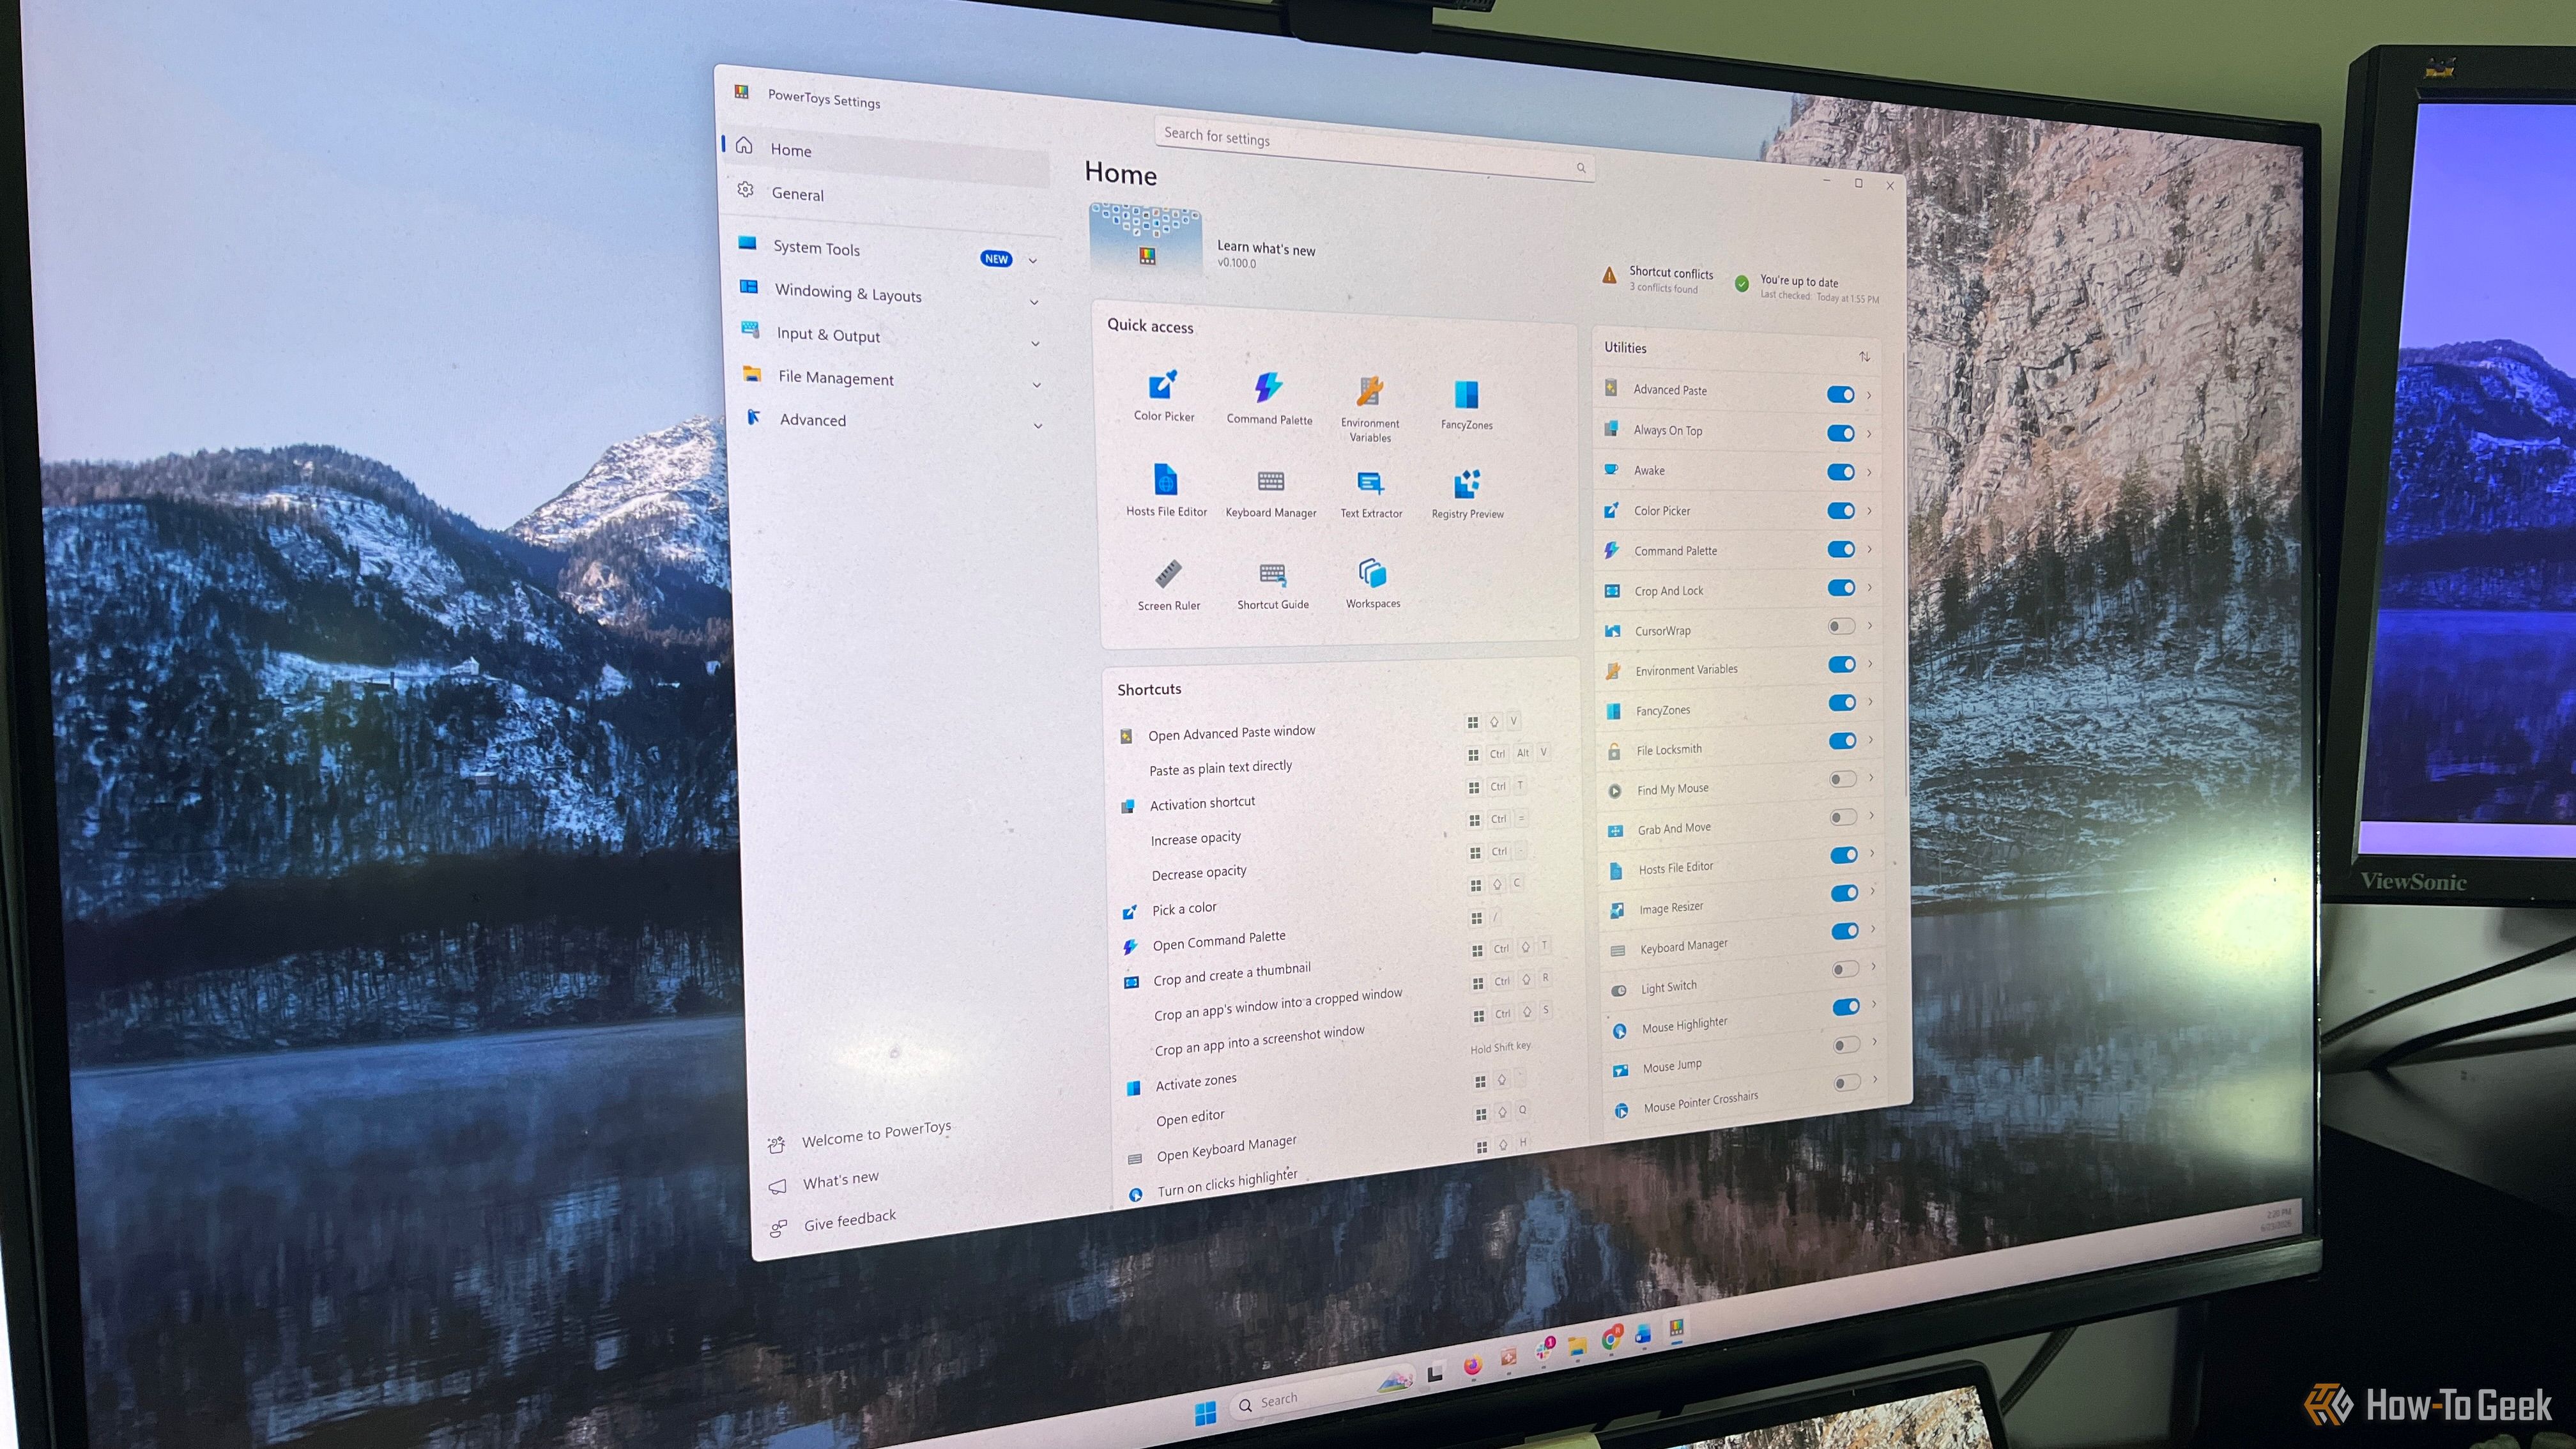Image resolution: width=2576 pixels, height=1449 pixels.
Task: Click the You're up to date status
Action: [x=1806, y=288]
